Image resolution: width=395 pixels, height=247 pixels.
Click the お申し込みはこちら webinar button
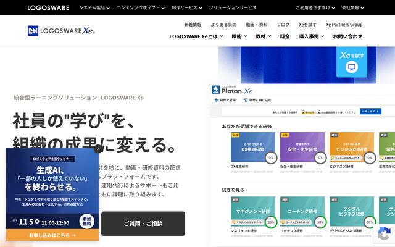[52, 235]
